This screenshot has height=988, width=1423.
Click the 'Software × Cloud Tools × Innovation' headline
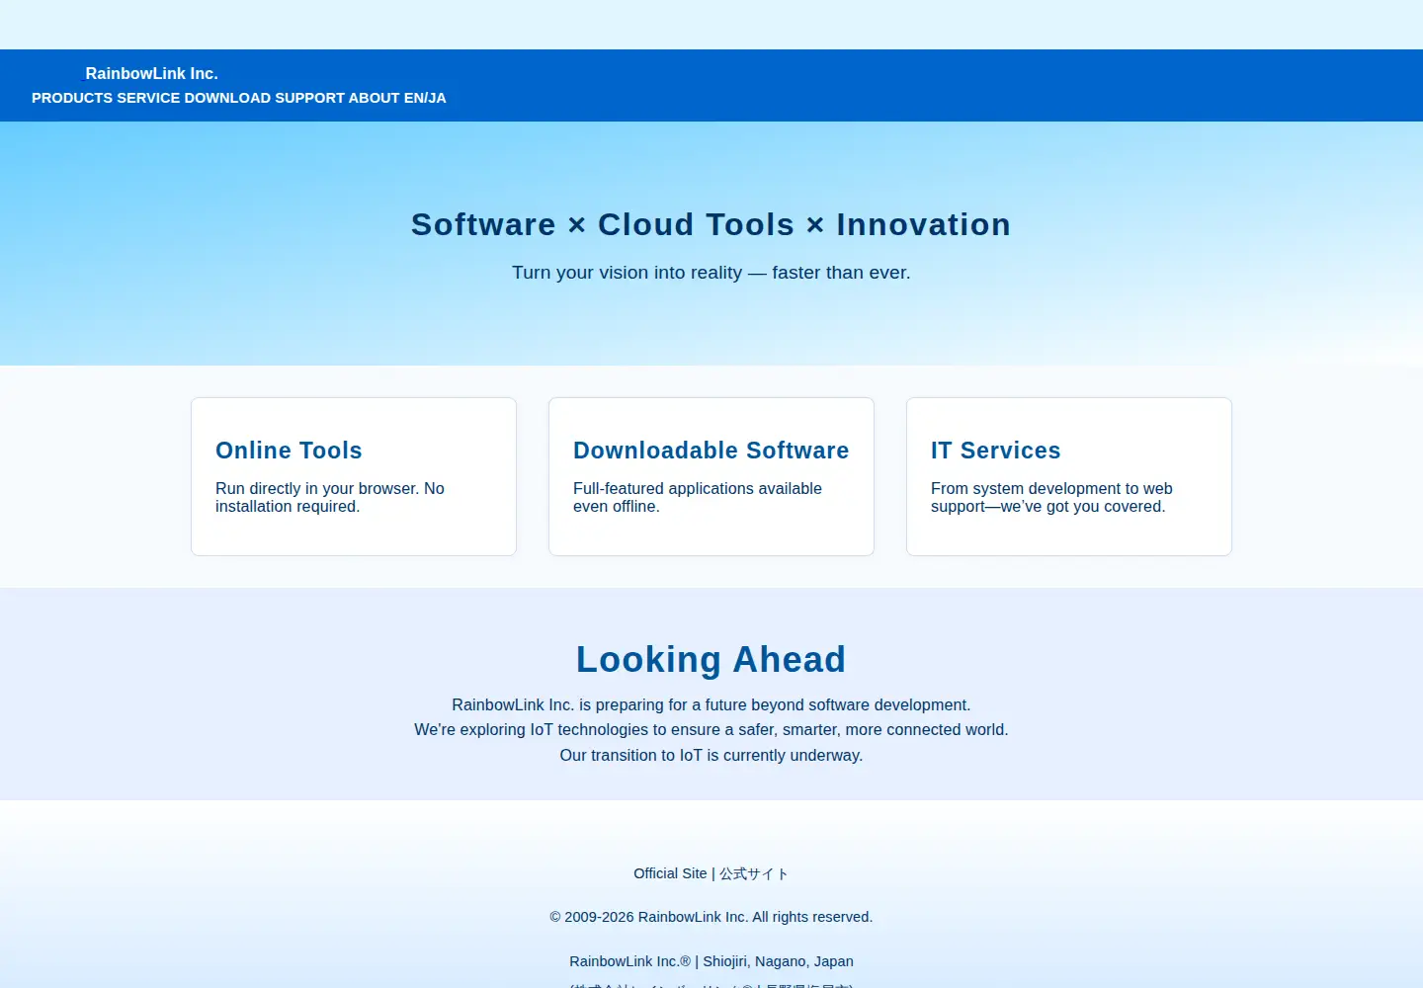[x=711, y=224]
